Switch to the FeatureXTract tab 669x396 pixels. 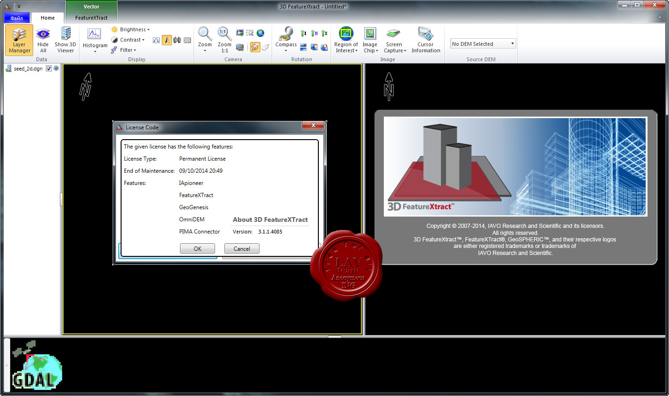(x=91, y=18)
